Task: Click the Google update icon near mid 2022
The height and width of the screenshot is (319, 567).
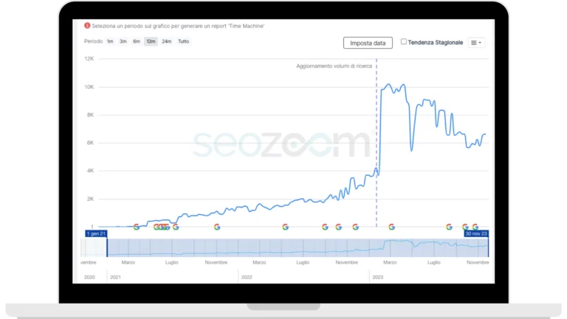Action: 285,227
